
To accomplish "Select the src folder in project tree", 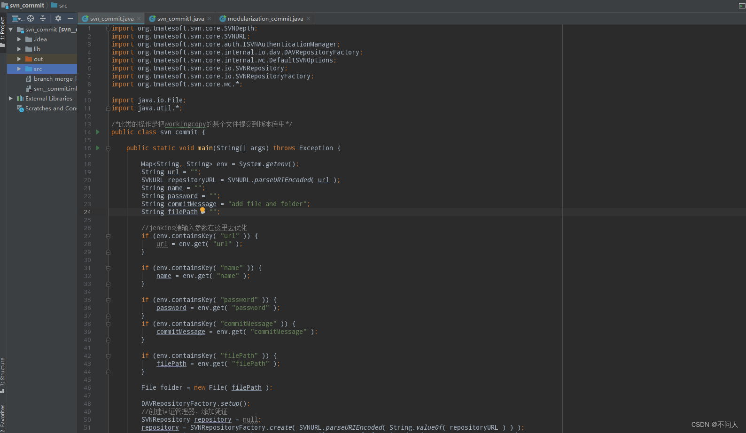I will (x=42, y=69).
